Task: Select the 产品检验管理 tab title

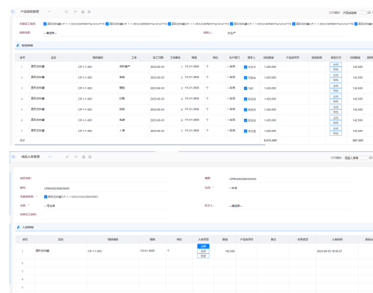Action: tap(29, 12)
